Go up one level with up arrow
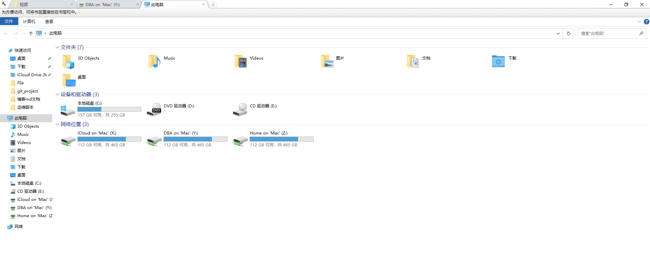The width and height of the screenshot is (650, 268). (31, 33)
